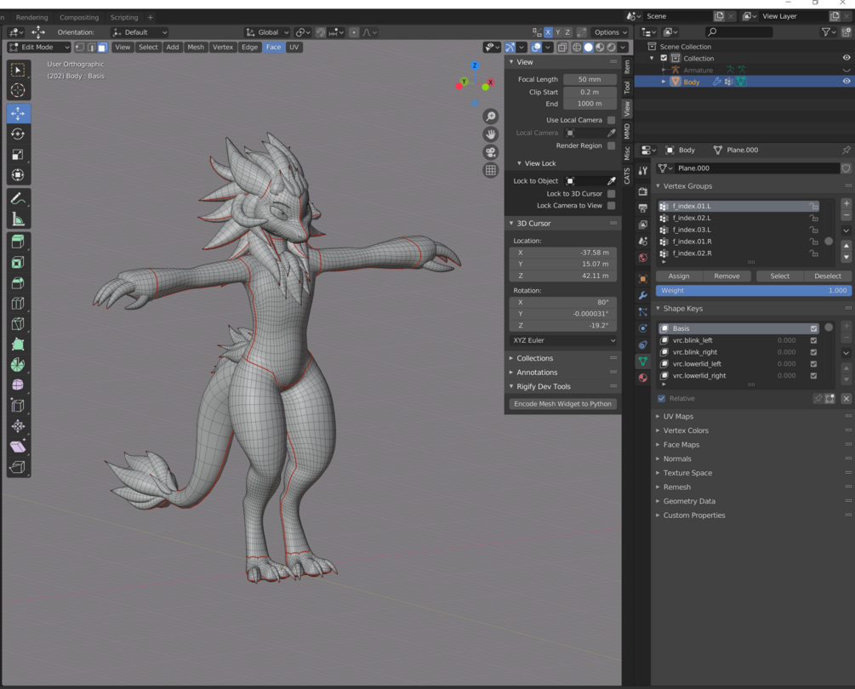Screen dimensions: 855x689
Task: Open Object Data properties tab
Action: [643, 362]
